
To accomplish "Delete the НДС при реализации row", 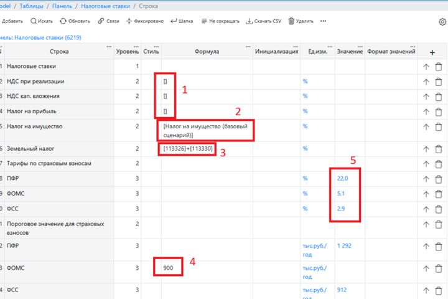I will (x=439, y=82).
